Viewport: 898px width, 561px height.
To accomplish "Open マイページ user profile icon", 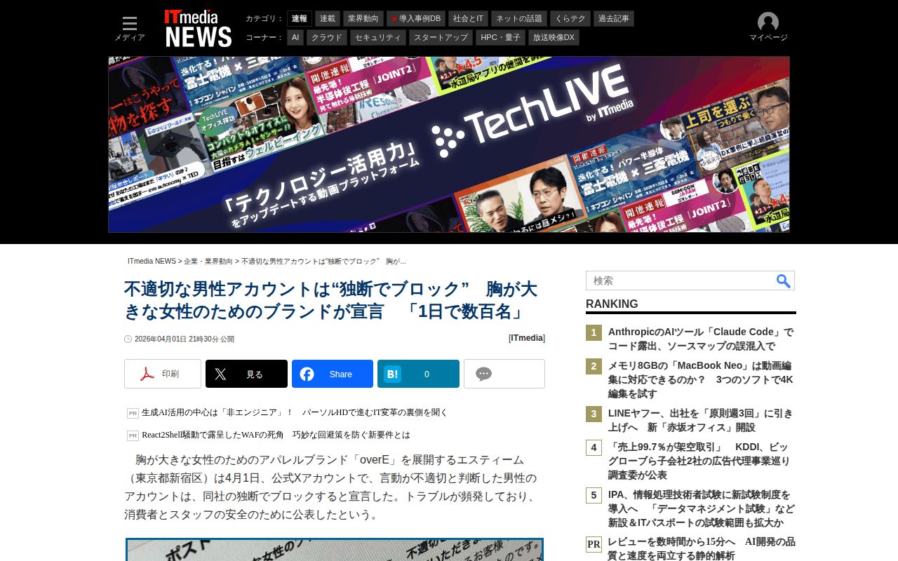I will pos(768,27).
